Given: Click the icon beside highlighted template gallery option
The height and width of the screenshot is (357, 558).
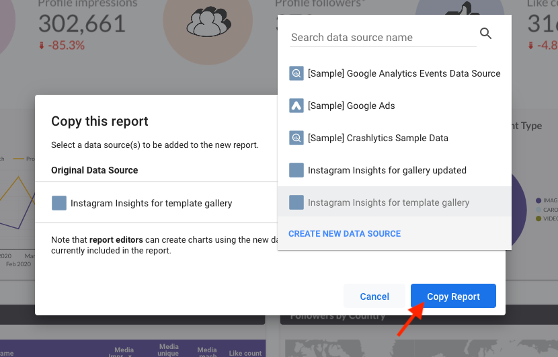Looking at the screenshot, I should click(x=296, y=202).
